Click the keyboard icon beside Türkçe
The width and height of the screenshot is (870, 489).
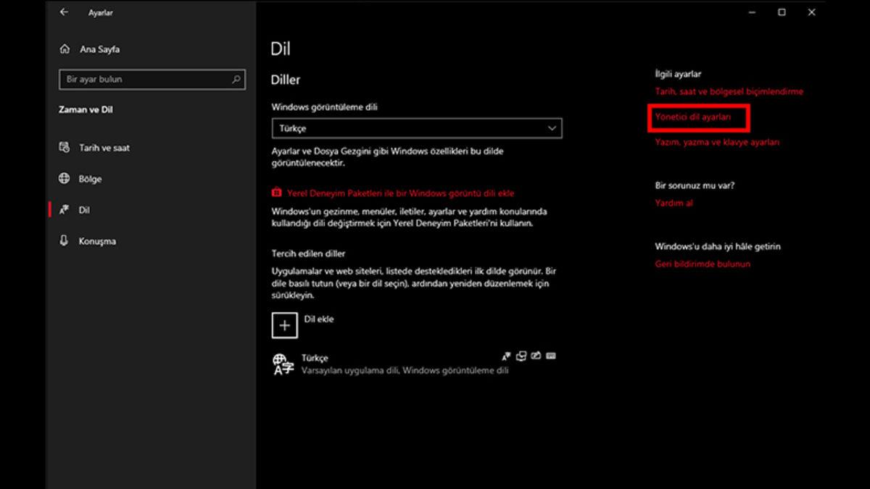(x=551, y=356)
